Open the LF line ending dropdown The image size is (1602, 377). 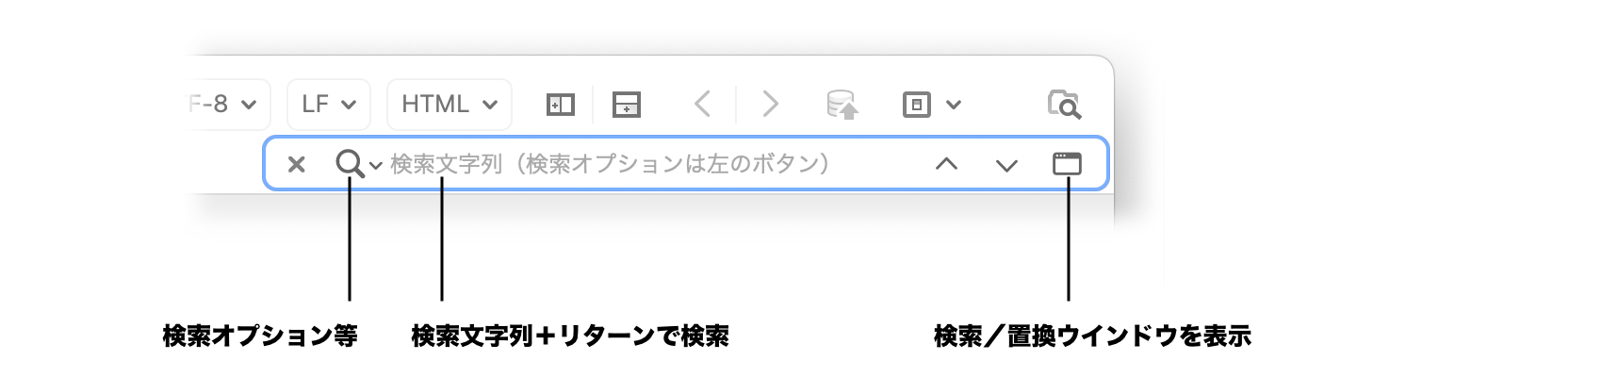[x=329, y=104]
